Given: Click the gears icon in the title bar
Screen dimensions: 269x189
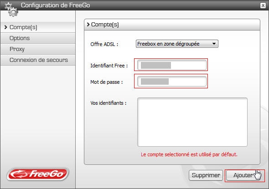Looking at the screenshot, I should (x=11, y=10).
